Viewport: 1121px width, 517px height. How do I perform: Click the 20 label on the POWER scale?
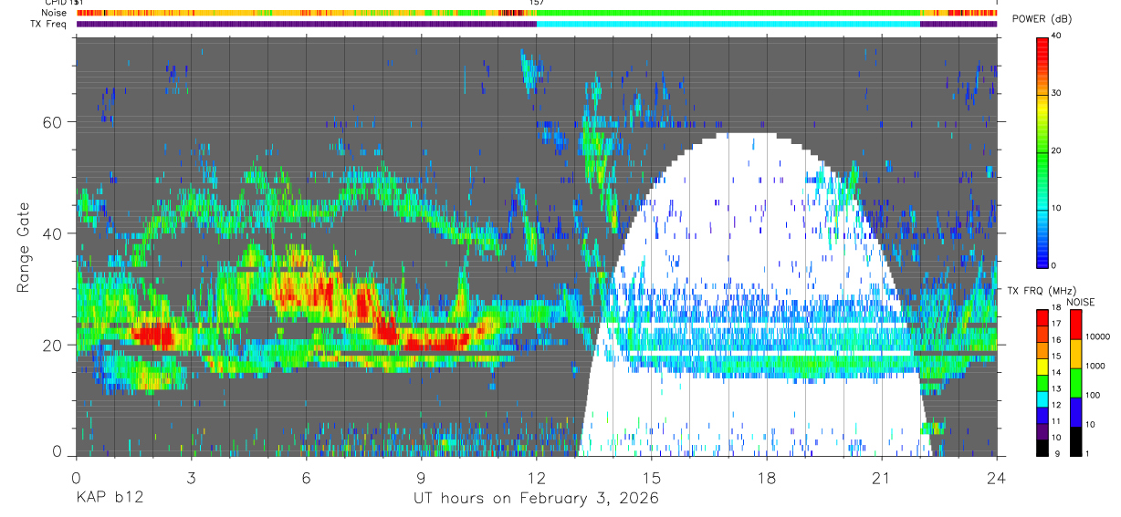(1055, 151)
